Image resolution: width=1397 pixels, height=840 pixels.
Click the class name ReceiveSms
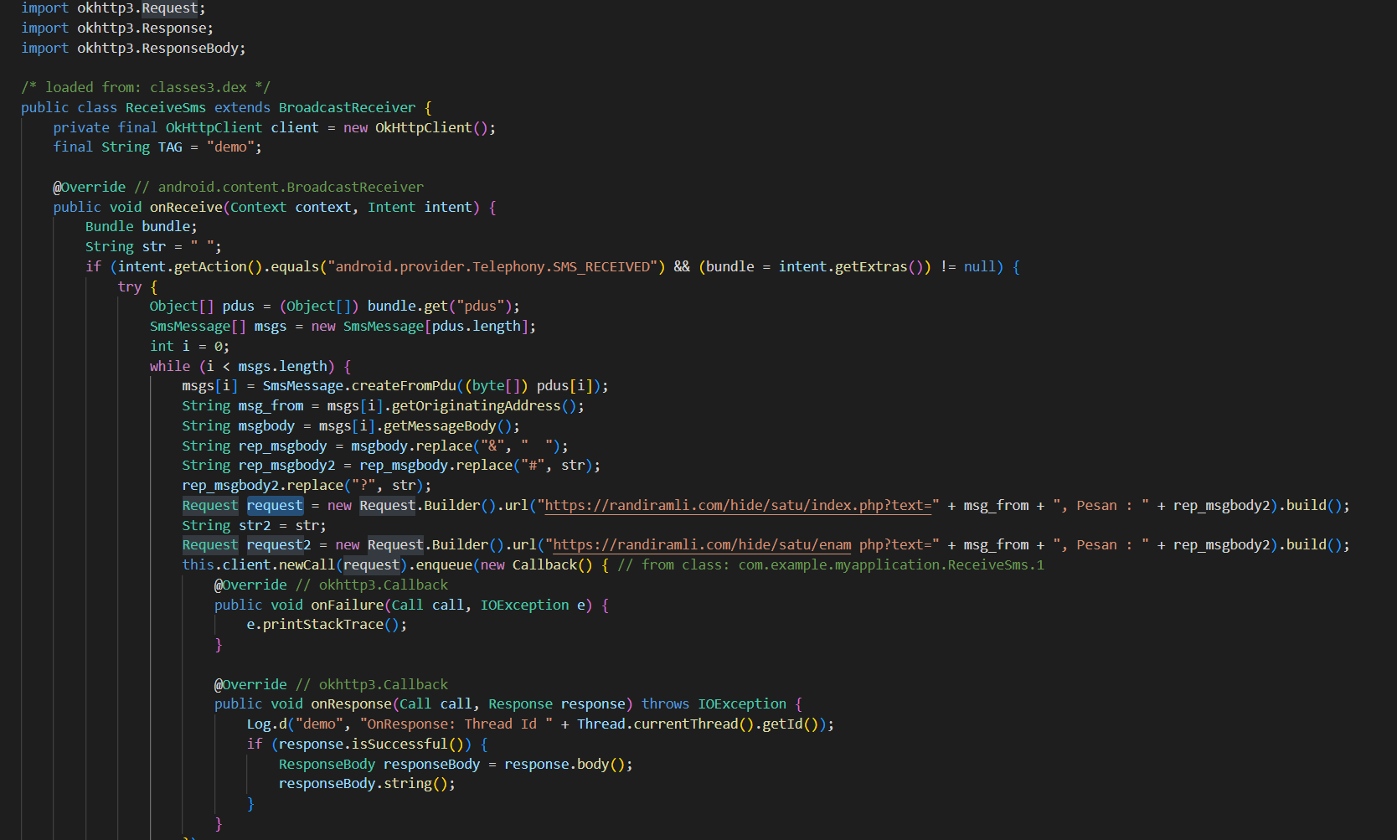coord(166,107)
